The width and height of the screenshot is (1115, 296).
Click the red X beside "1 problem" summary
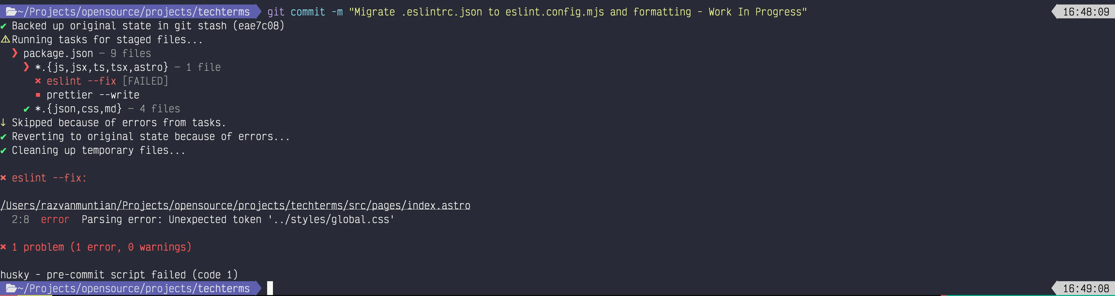4,247
